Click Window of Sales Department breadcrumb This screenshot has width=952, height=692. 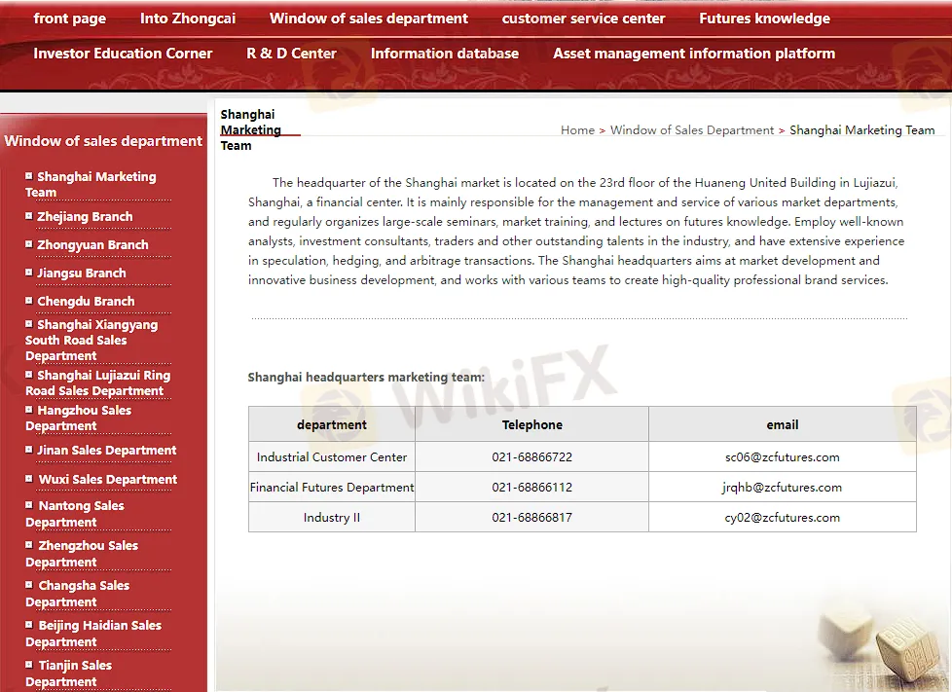(x=691, y=130)
